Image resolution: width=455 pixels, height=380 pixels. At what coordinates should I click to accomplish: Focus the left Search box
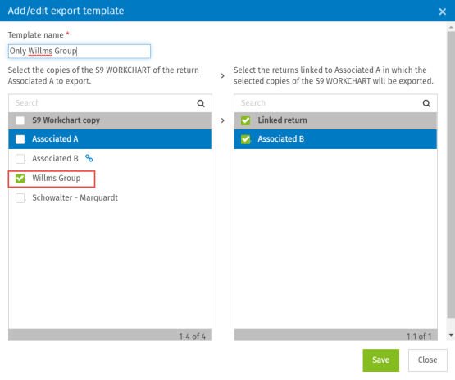click(103, 103)
